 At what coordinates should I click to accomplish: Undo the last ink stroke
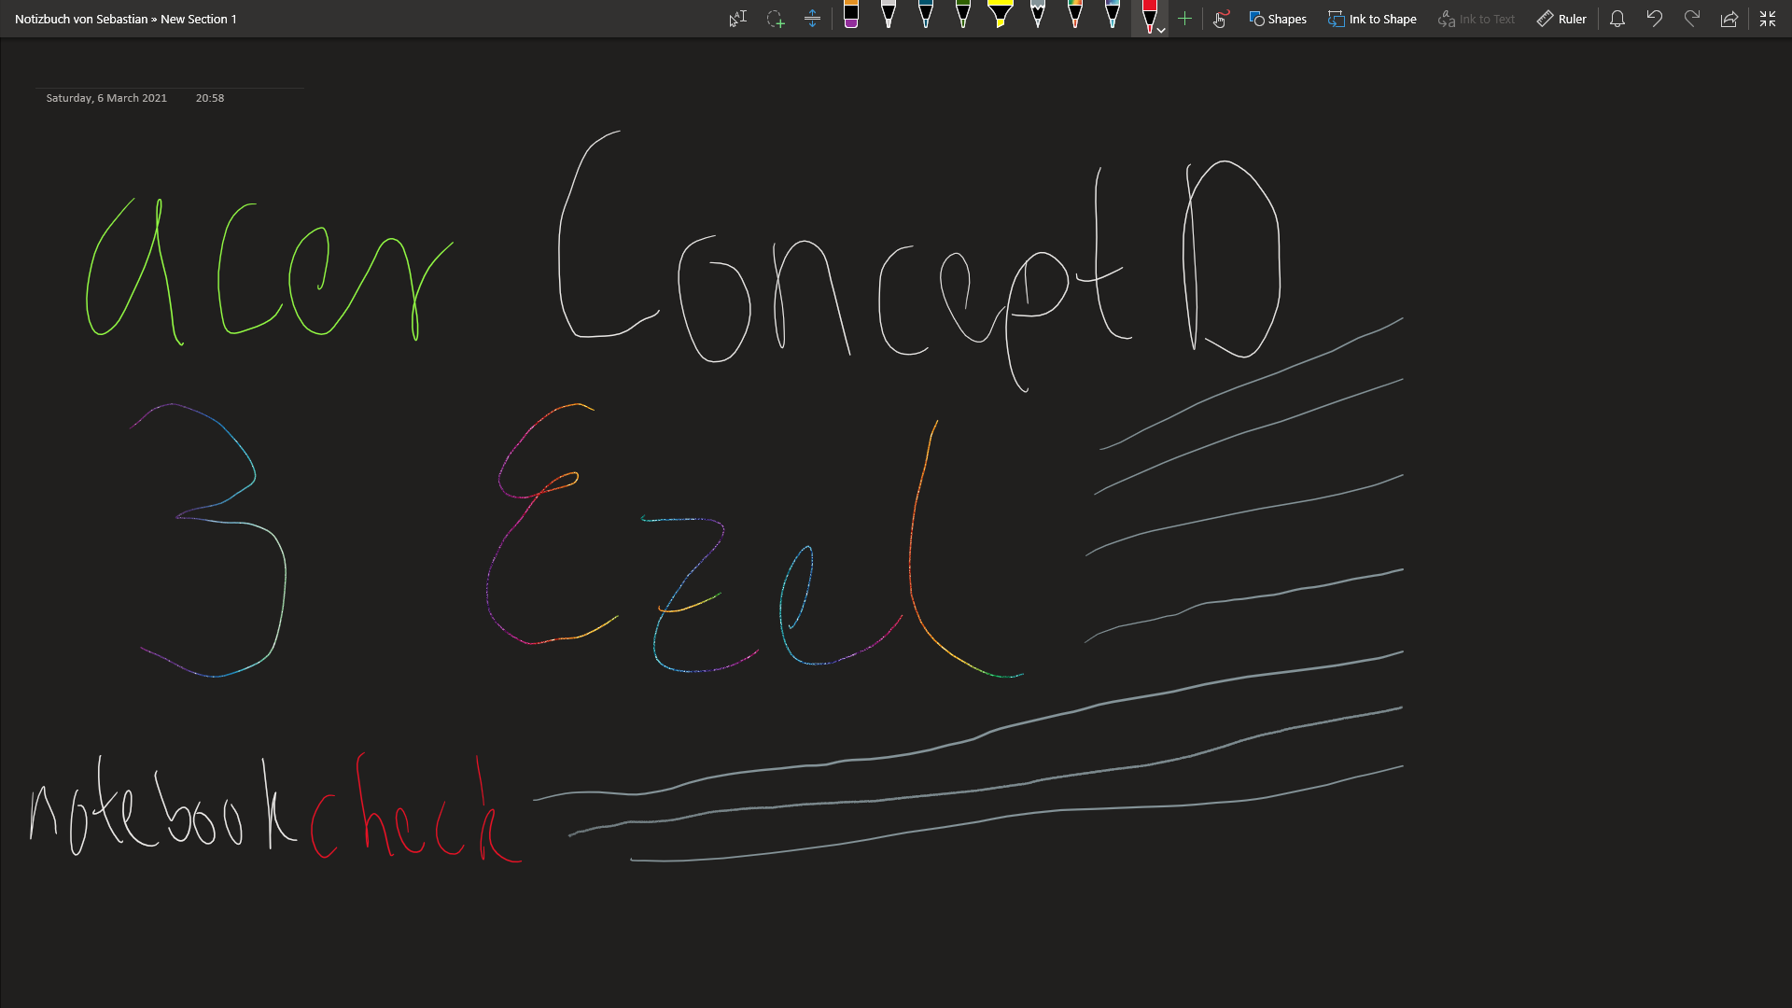pyautogui.click(x=1654, y=19)
